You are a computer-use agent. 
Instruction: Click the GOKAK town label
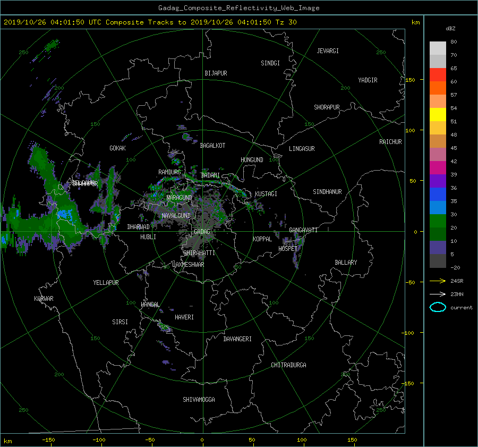tap(118, 148)
